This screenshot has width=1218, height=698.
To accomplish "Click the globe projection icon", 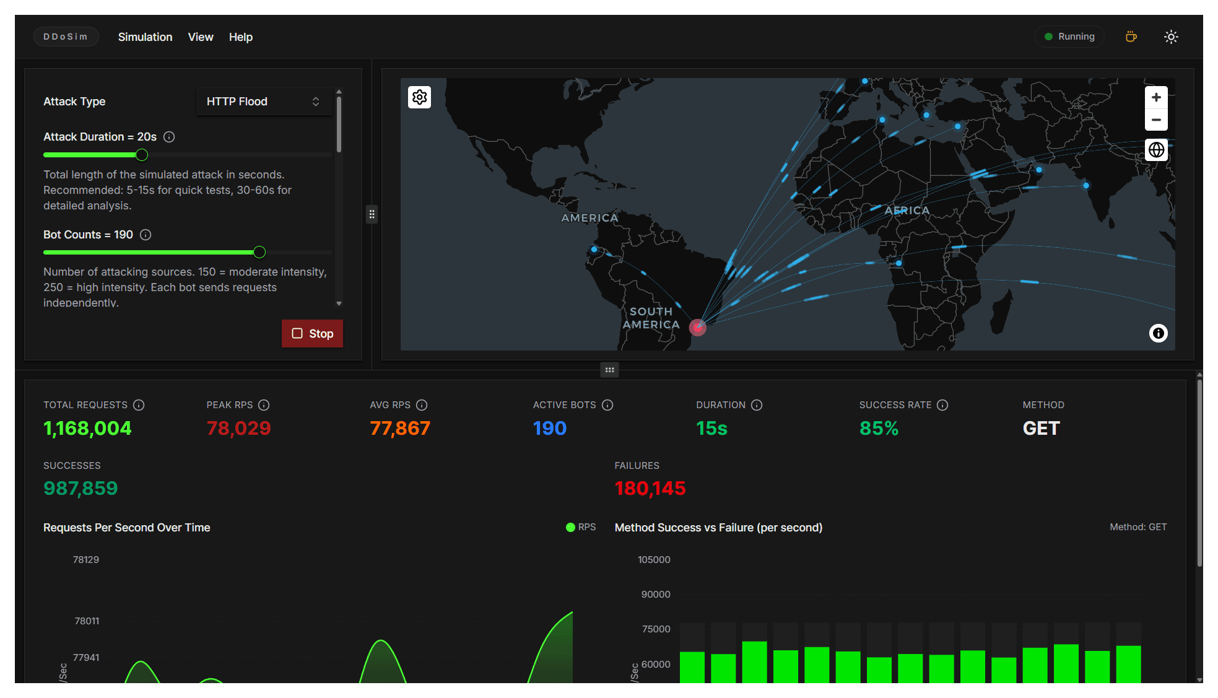I will click(x=1155, y=150).
